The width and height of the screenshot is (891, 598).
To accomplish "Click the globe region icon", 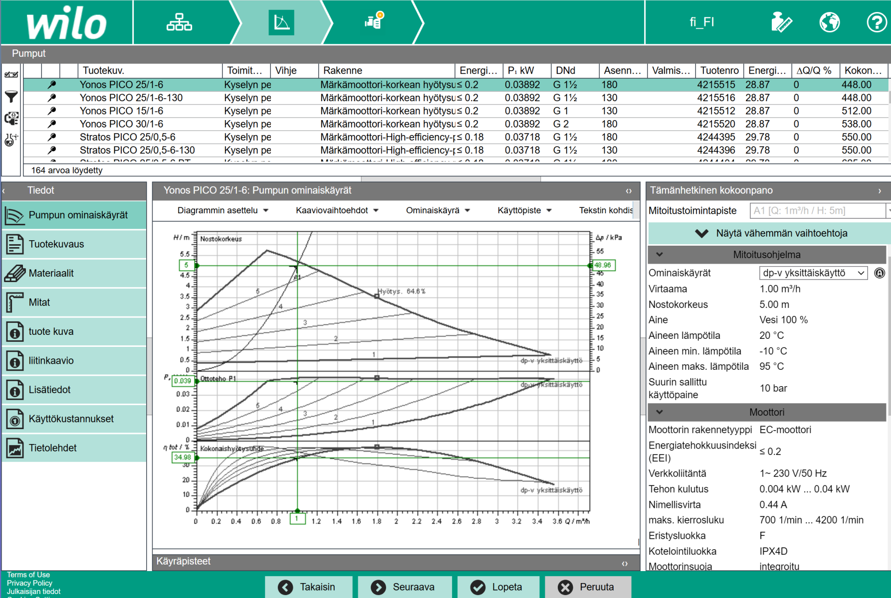I will 829,22.
